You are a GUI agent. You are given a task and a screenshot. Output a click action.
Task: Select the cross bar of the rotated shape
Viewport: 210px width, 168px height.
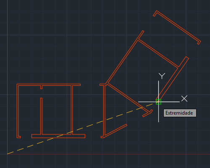click(158, 54)
